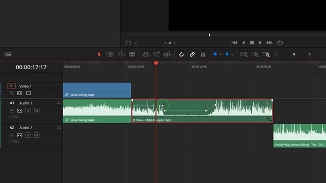This screenshot has width=326, height=183.
Task: Play the timeline in reverse
Action: point(243,43)
